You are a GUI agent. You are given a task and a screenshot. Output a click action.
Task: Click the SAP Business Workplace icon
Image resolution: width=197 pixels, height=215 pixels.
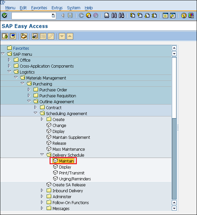tap(24, 36)
